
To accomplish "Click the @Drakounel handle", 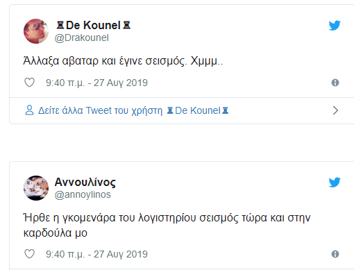I will coord(82,37).
